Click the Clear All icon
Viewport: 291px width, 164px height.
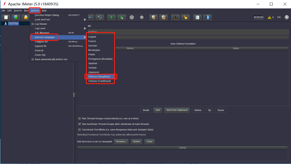[164, 17]
